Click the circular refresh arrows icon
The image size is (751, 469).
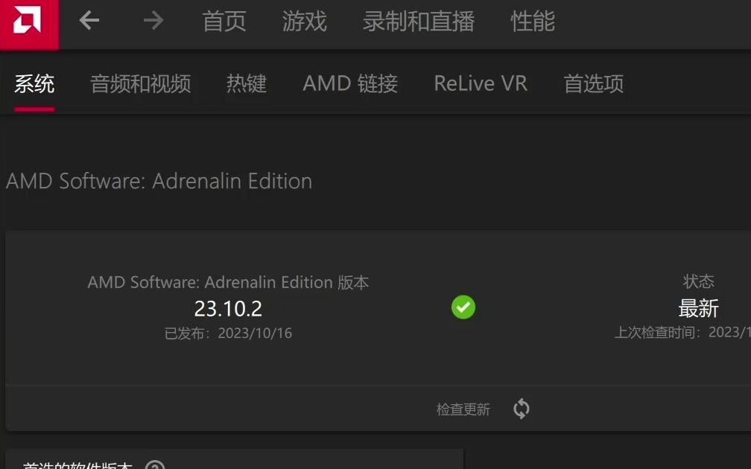521,409
